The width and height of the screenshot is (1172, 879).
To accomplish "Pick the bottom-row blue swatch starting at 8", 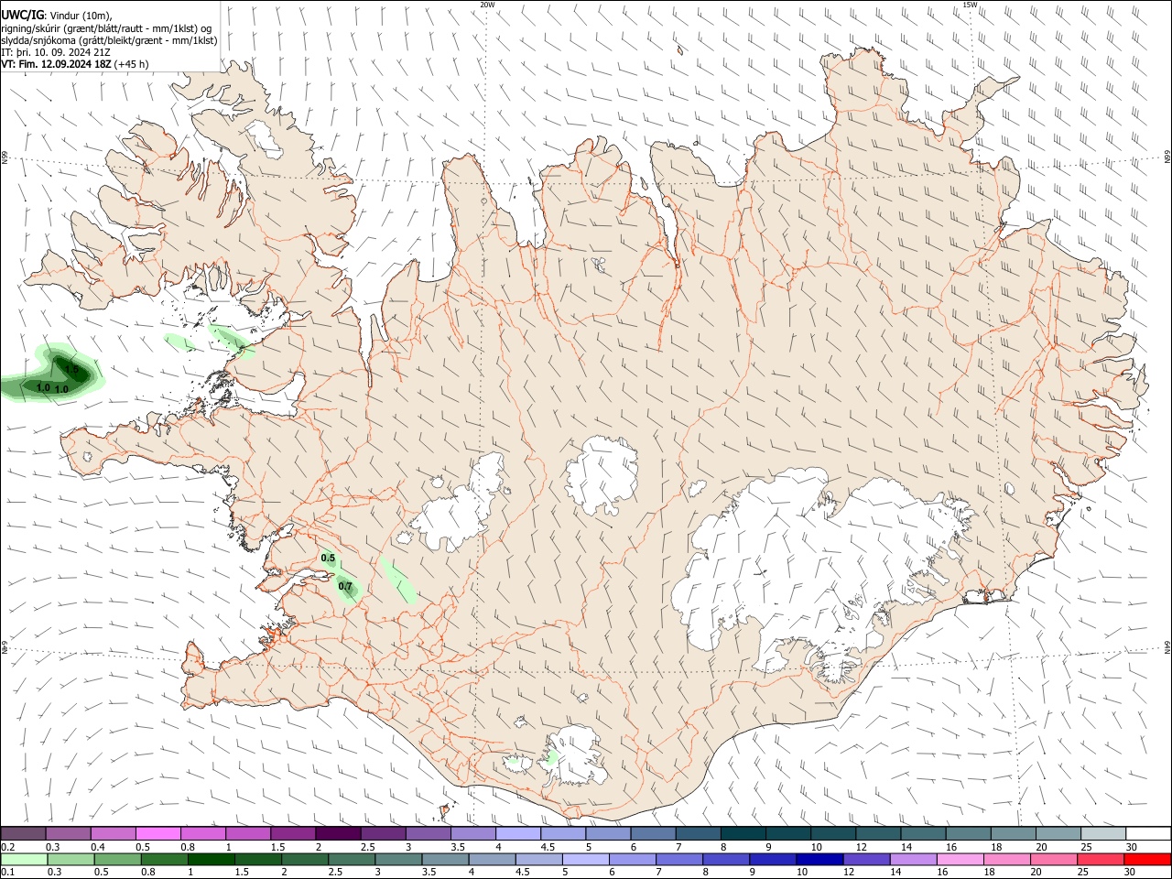I will click(726, 859).
